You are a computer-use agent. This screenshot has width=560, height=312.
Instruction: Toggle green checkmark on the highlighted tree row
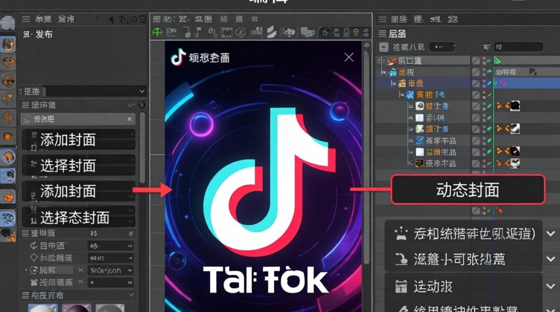(488, 84)
